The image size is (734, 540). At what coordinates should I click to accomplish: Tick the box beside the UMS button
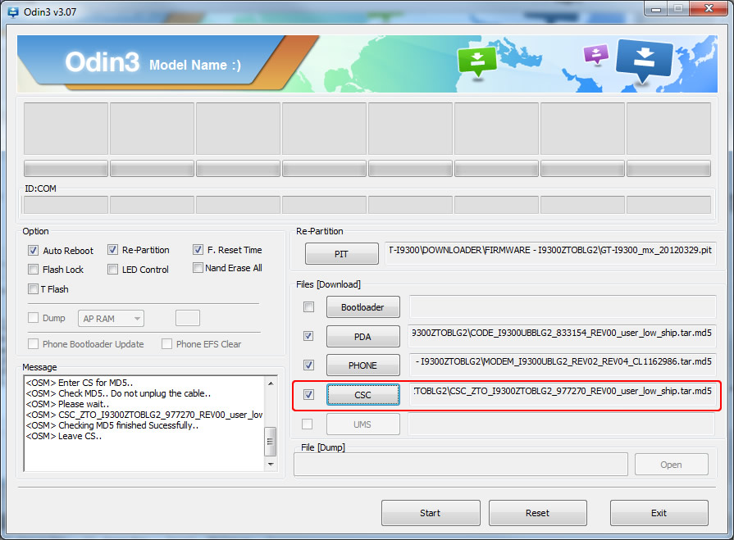coord(307,424)
